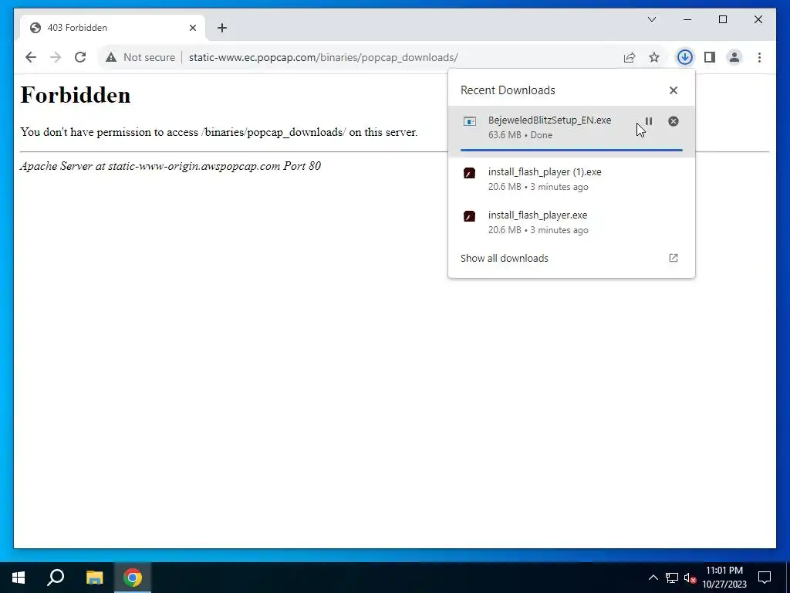The height and width of the screenshot is (593, 790).
Task: Select the 403 Forbidden tab
Action: 113,28
